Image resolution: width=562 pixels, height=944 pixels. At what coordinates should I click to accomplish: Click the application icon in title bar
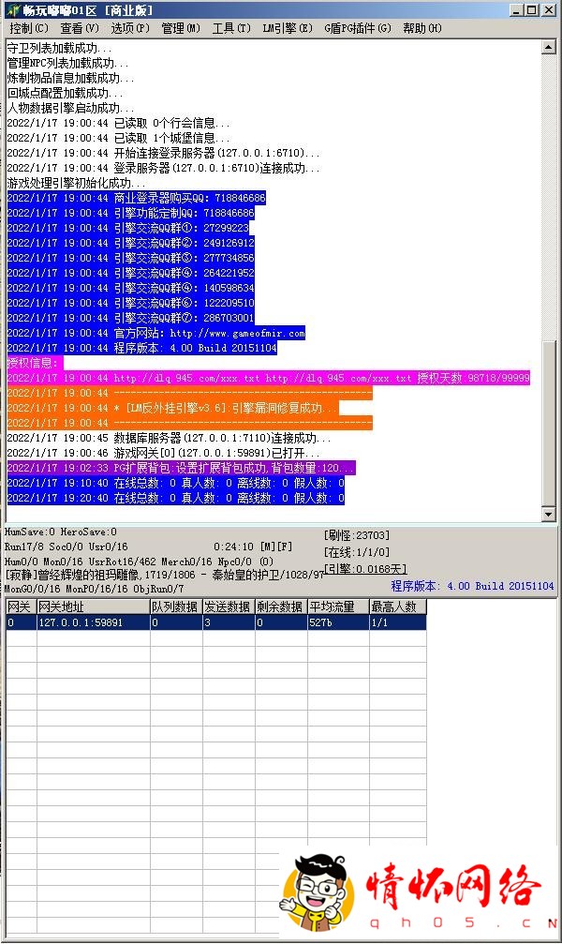12,10
